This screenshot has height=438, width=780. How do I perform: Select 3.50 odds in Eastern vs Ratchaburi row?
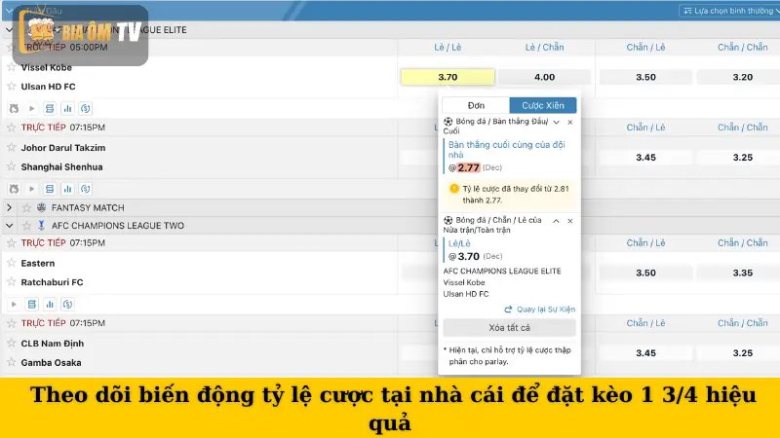(x=645, y=273)
